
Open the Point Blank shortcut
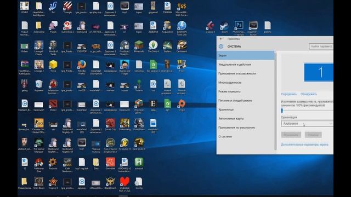(x=139, y=124)
